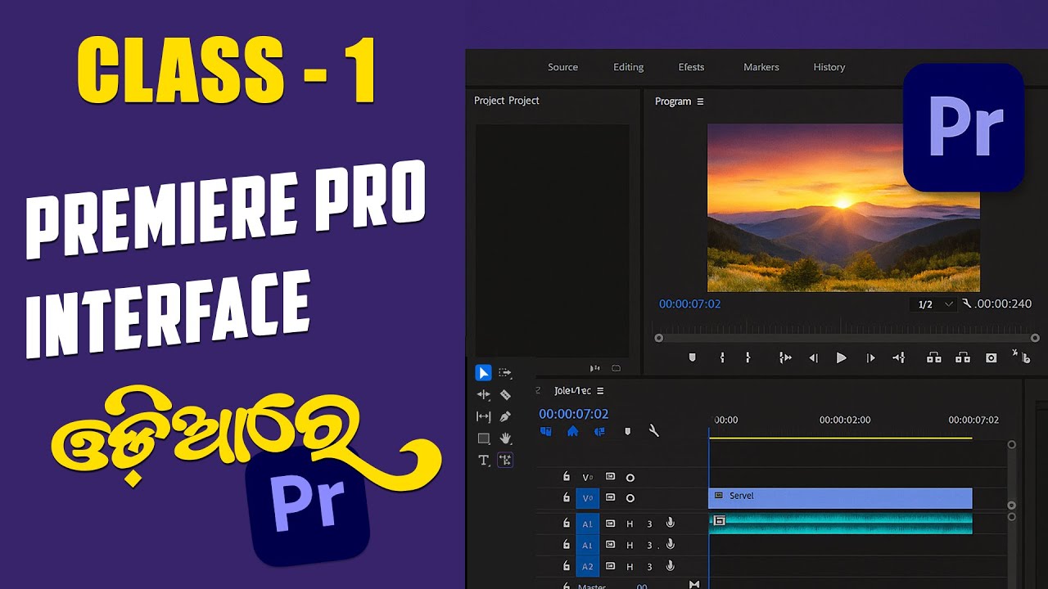The width and height of the screenshot is (1048, 589).
Task: Switch to the History tab
Action: 829,67
